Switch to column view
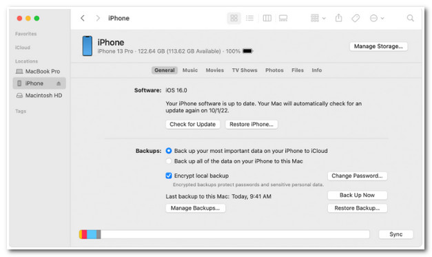Screen dimensions: 432x257 [267, 18]
